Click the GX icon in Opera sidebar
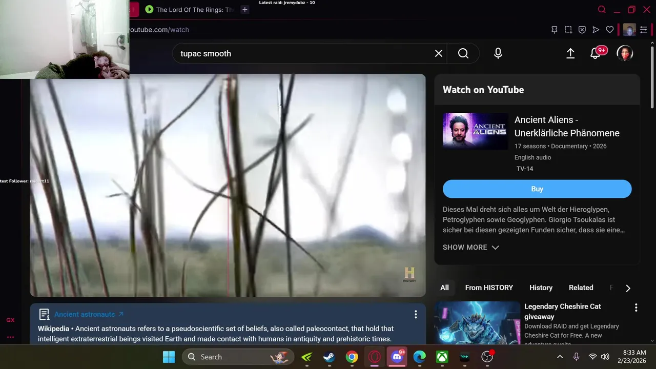This screenshot has width=656, height=369. [x=10, y=320]
